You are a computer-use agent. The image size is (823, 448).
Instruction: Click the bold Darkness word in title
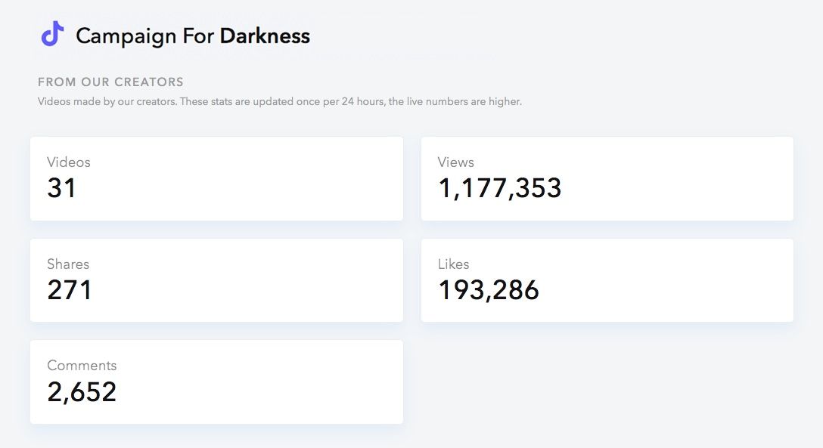[265, 36]
